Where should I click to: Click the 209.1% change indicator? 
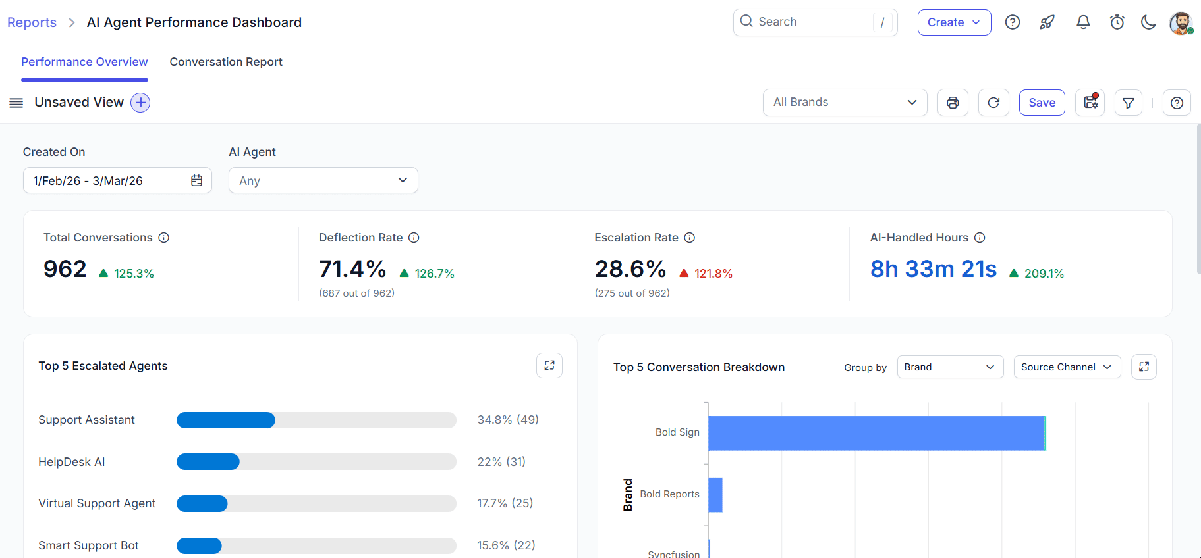[1036, 274]
